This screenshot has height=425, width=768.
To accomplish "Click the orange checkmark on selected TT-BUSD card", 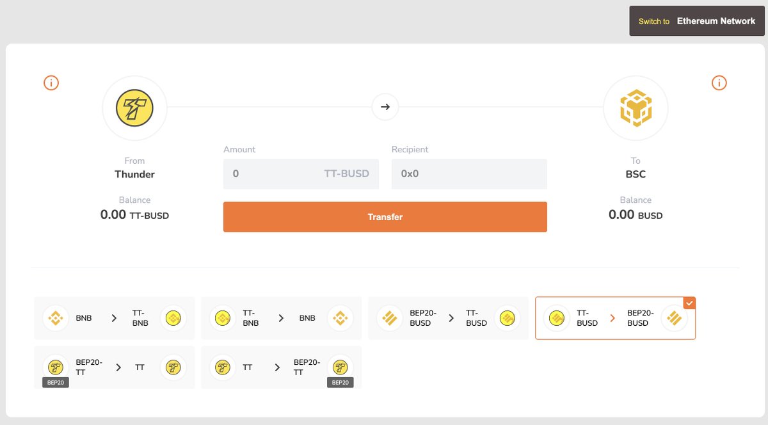I will coord(689,303).
